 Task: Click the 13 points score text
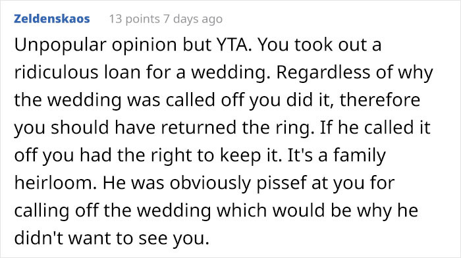tap(134, 19)
